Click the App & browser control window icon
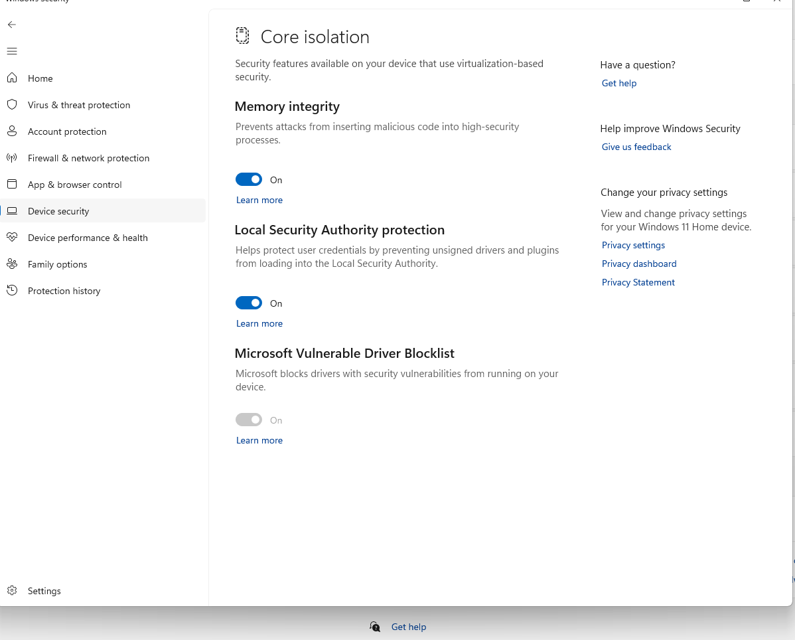Image resolution: width=795 pixels, height=640 pixels. tap(12, 185)
